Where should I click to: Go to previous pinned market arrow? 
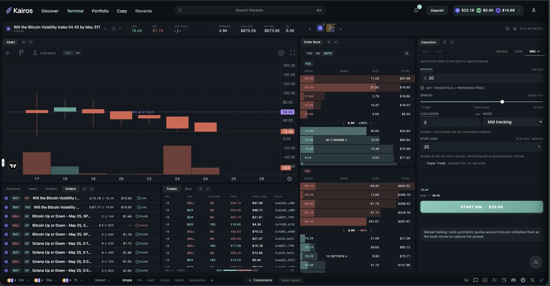[309, 28]
